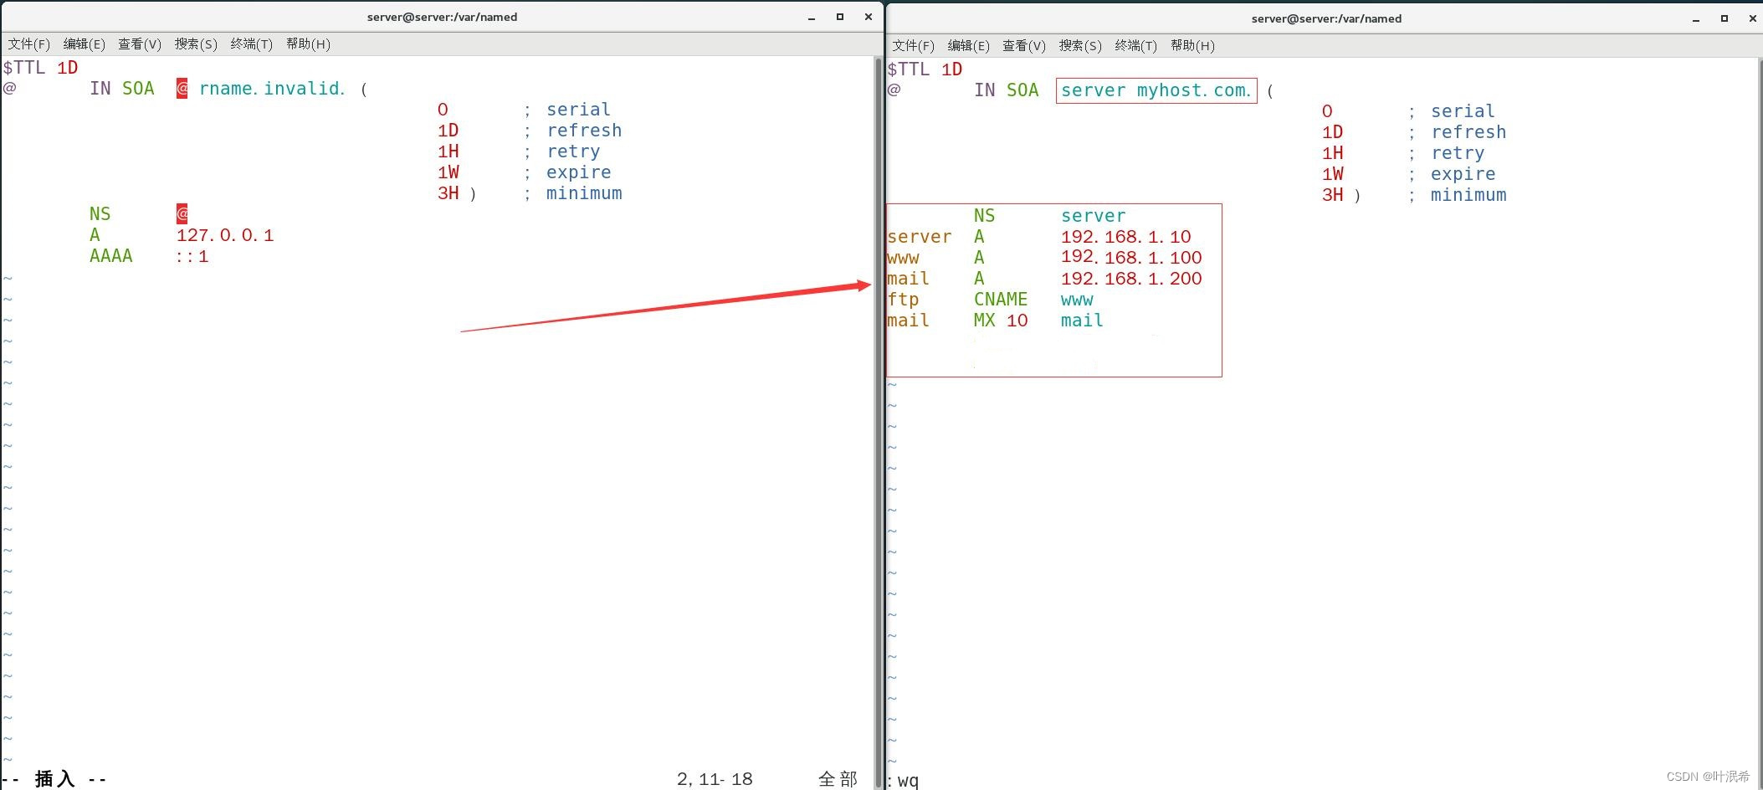Click '全部' status in left window
Screen dimensions: 1763x790
coord(838,779)
